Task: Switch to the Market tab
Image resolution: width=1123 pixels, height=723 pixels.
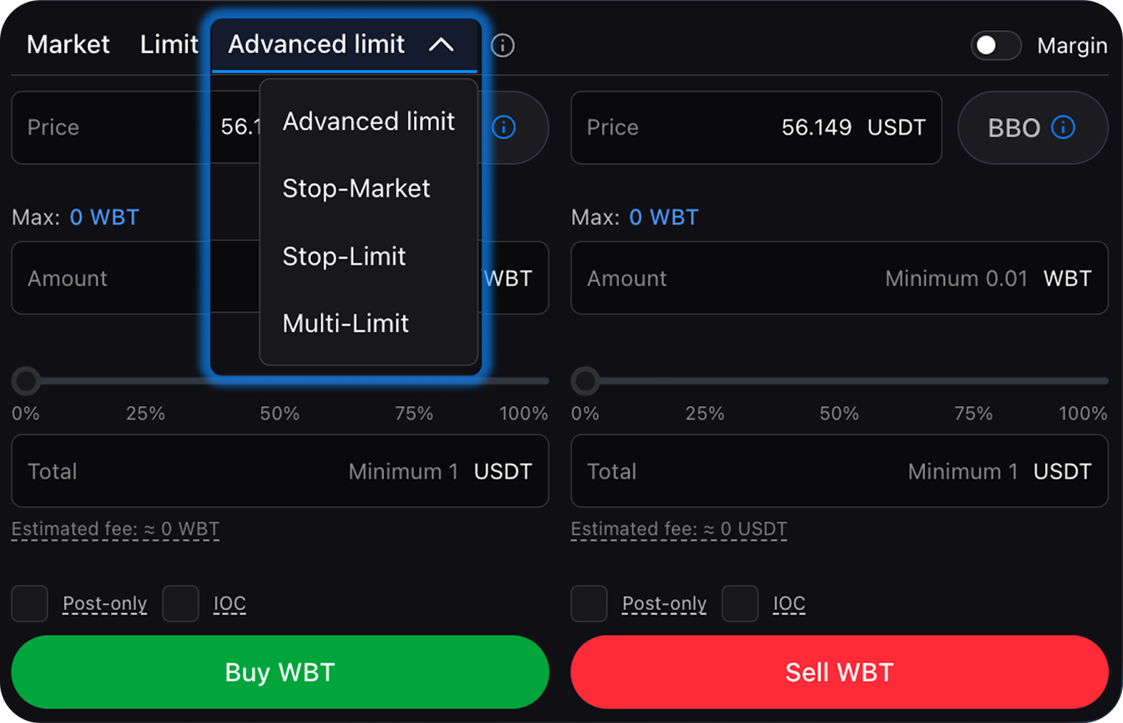Action: (x=68, y=45)
